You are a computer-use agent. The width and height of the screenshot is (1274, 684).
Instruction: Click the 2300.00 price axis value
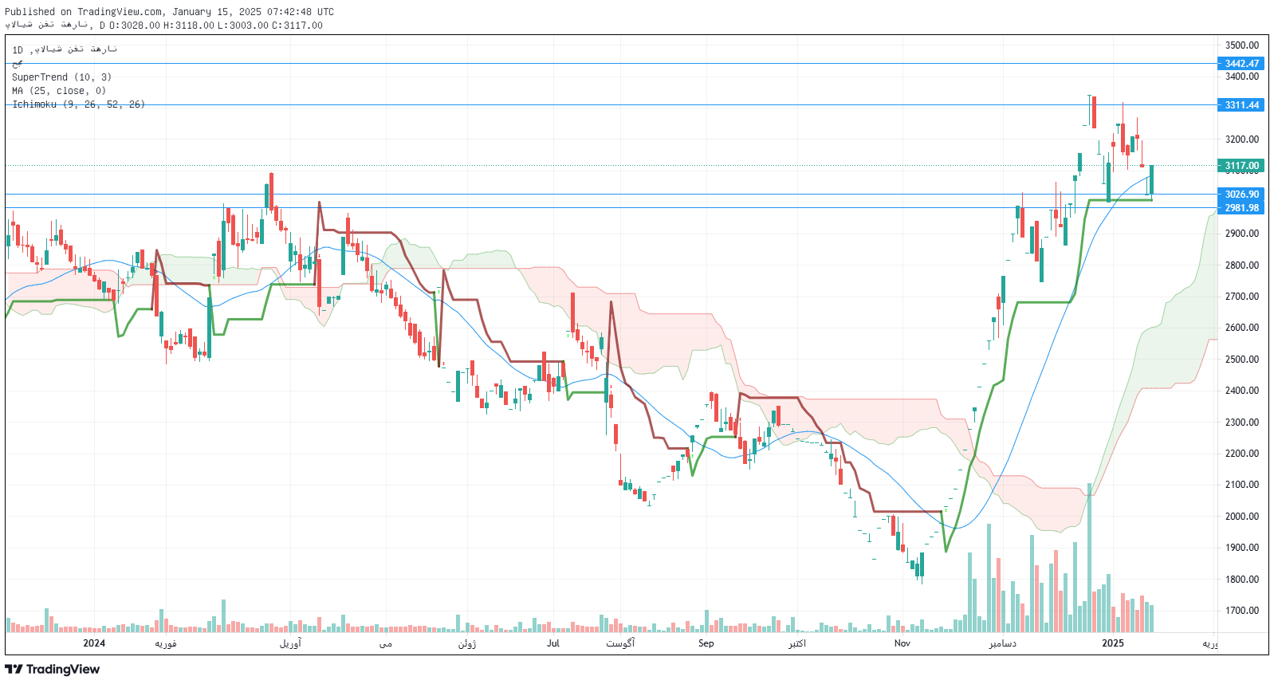[1242, 423]
